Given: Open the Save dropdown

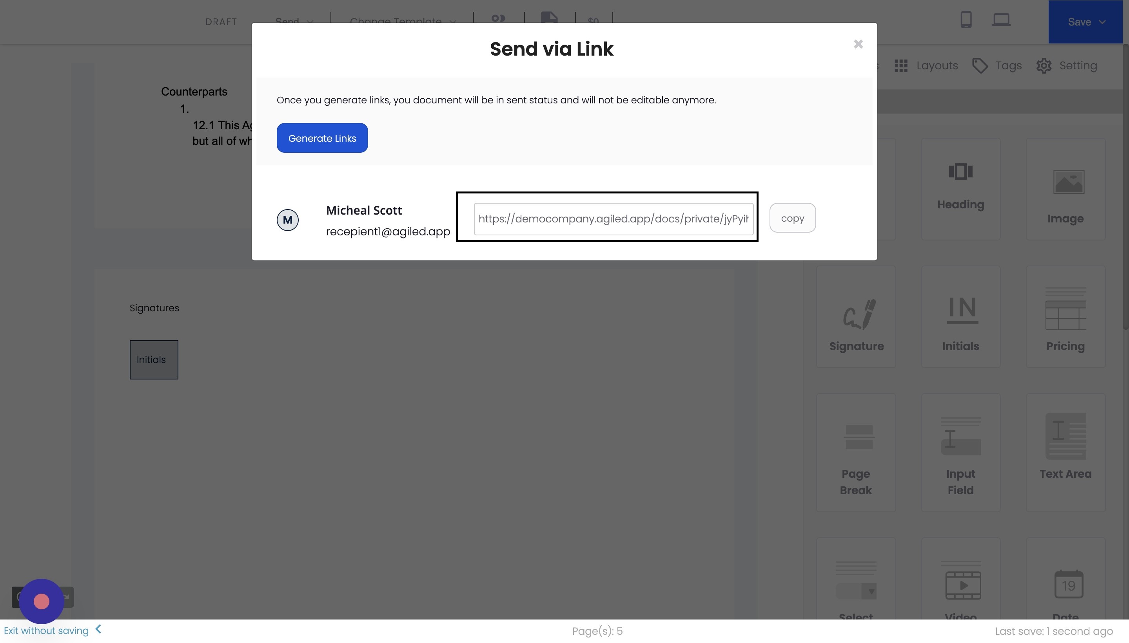Looking at the screenshot, I should [1085, 22].
